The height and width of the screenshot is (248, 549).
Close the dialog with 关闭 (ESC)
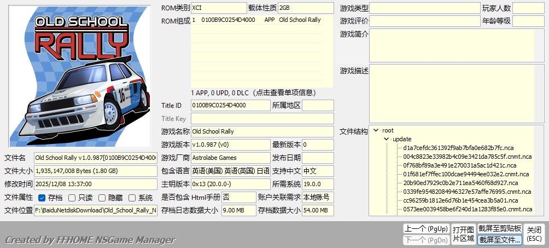[534, 234]
